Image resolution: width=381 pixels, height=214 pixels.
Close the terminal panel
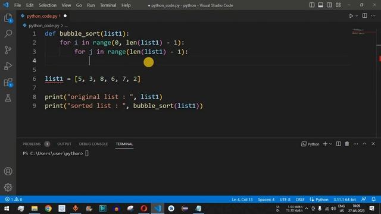point(373,144)
